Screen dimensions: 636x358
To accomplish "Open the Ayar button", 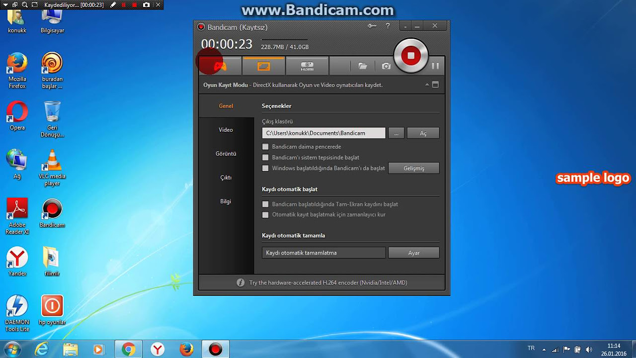I will 414,253.
